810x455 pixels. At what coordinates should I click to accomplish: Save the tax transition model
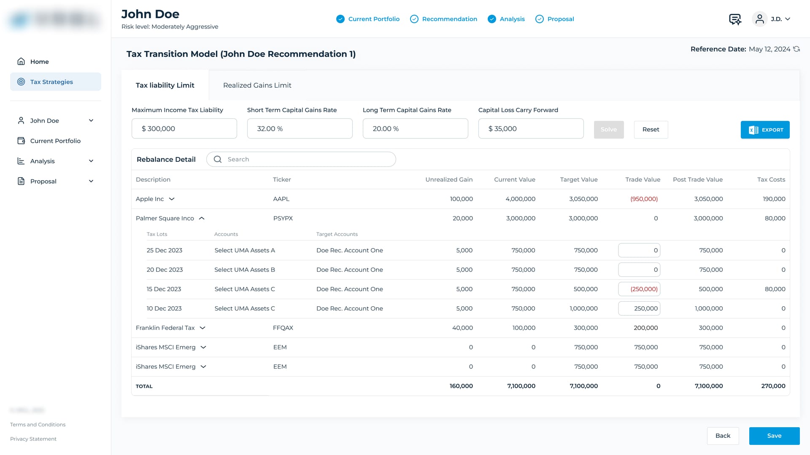(x=775, y=436)
